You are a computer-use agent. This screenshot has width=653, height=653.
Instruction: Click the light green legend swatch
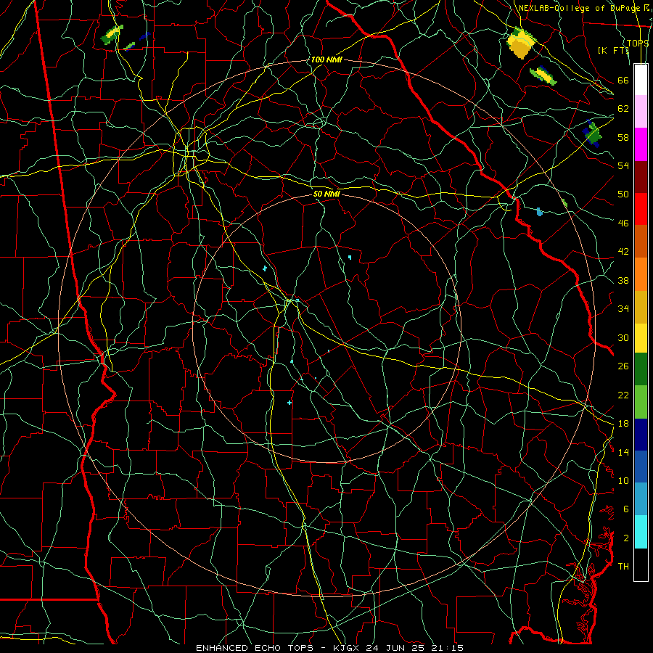[x=641, y=402]
